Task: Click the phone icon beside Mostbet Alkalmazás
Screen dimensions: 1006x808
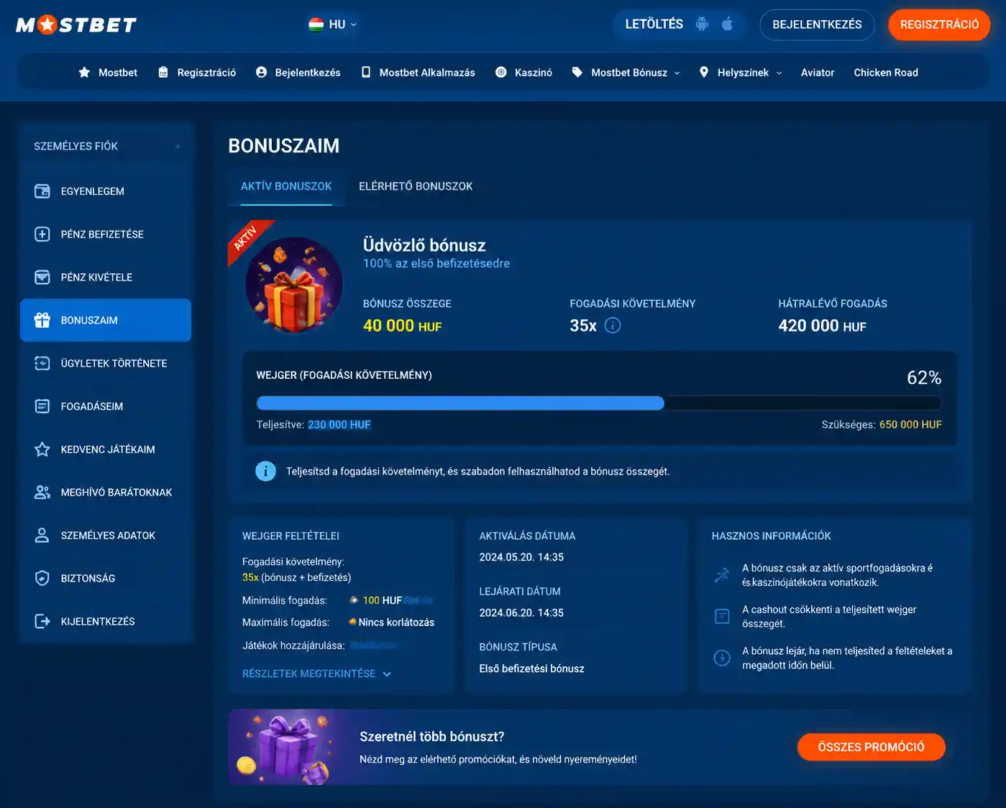Action: pos(366,73)
